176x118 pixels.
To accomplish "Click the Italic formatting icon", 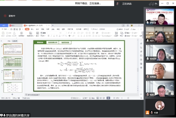I will (51, 36).
